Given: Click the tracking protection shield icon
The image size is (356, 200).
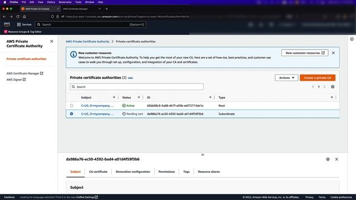Looking at the screenshot, I should [52, 17].
